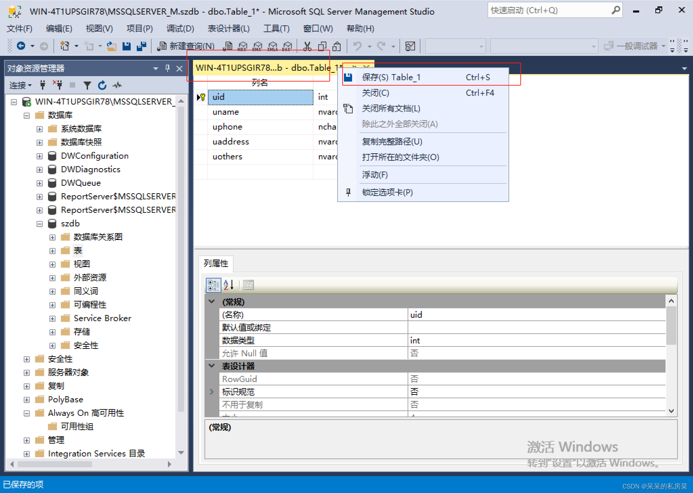Expand the DWConfiguration database node
Screen dimensions: 693x493
click(x=40, y=156)
